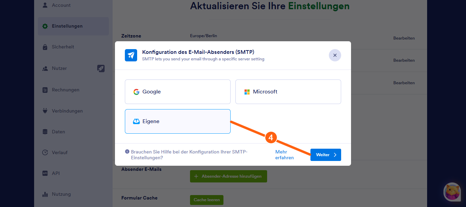Click the Europe/Berlin timezone value

[x=203, y=36]
